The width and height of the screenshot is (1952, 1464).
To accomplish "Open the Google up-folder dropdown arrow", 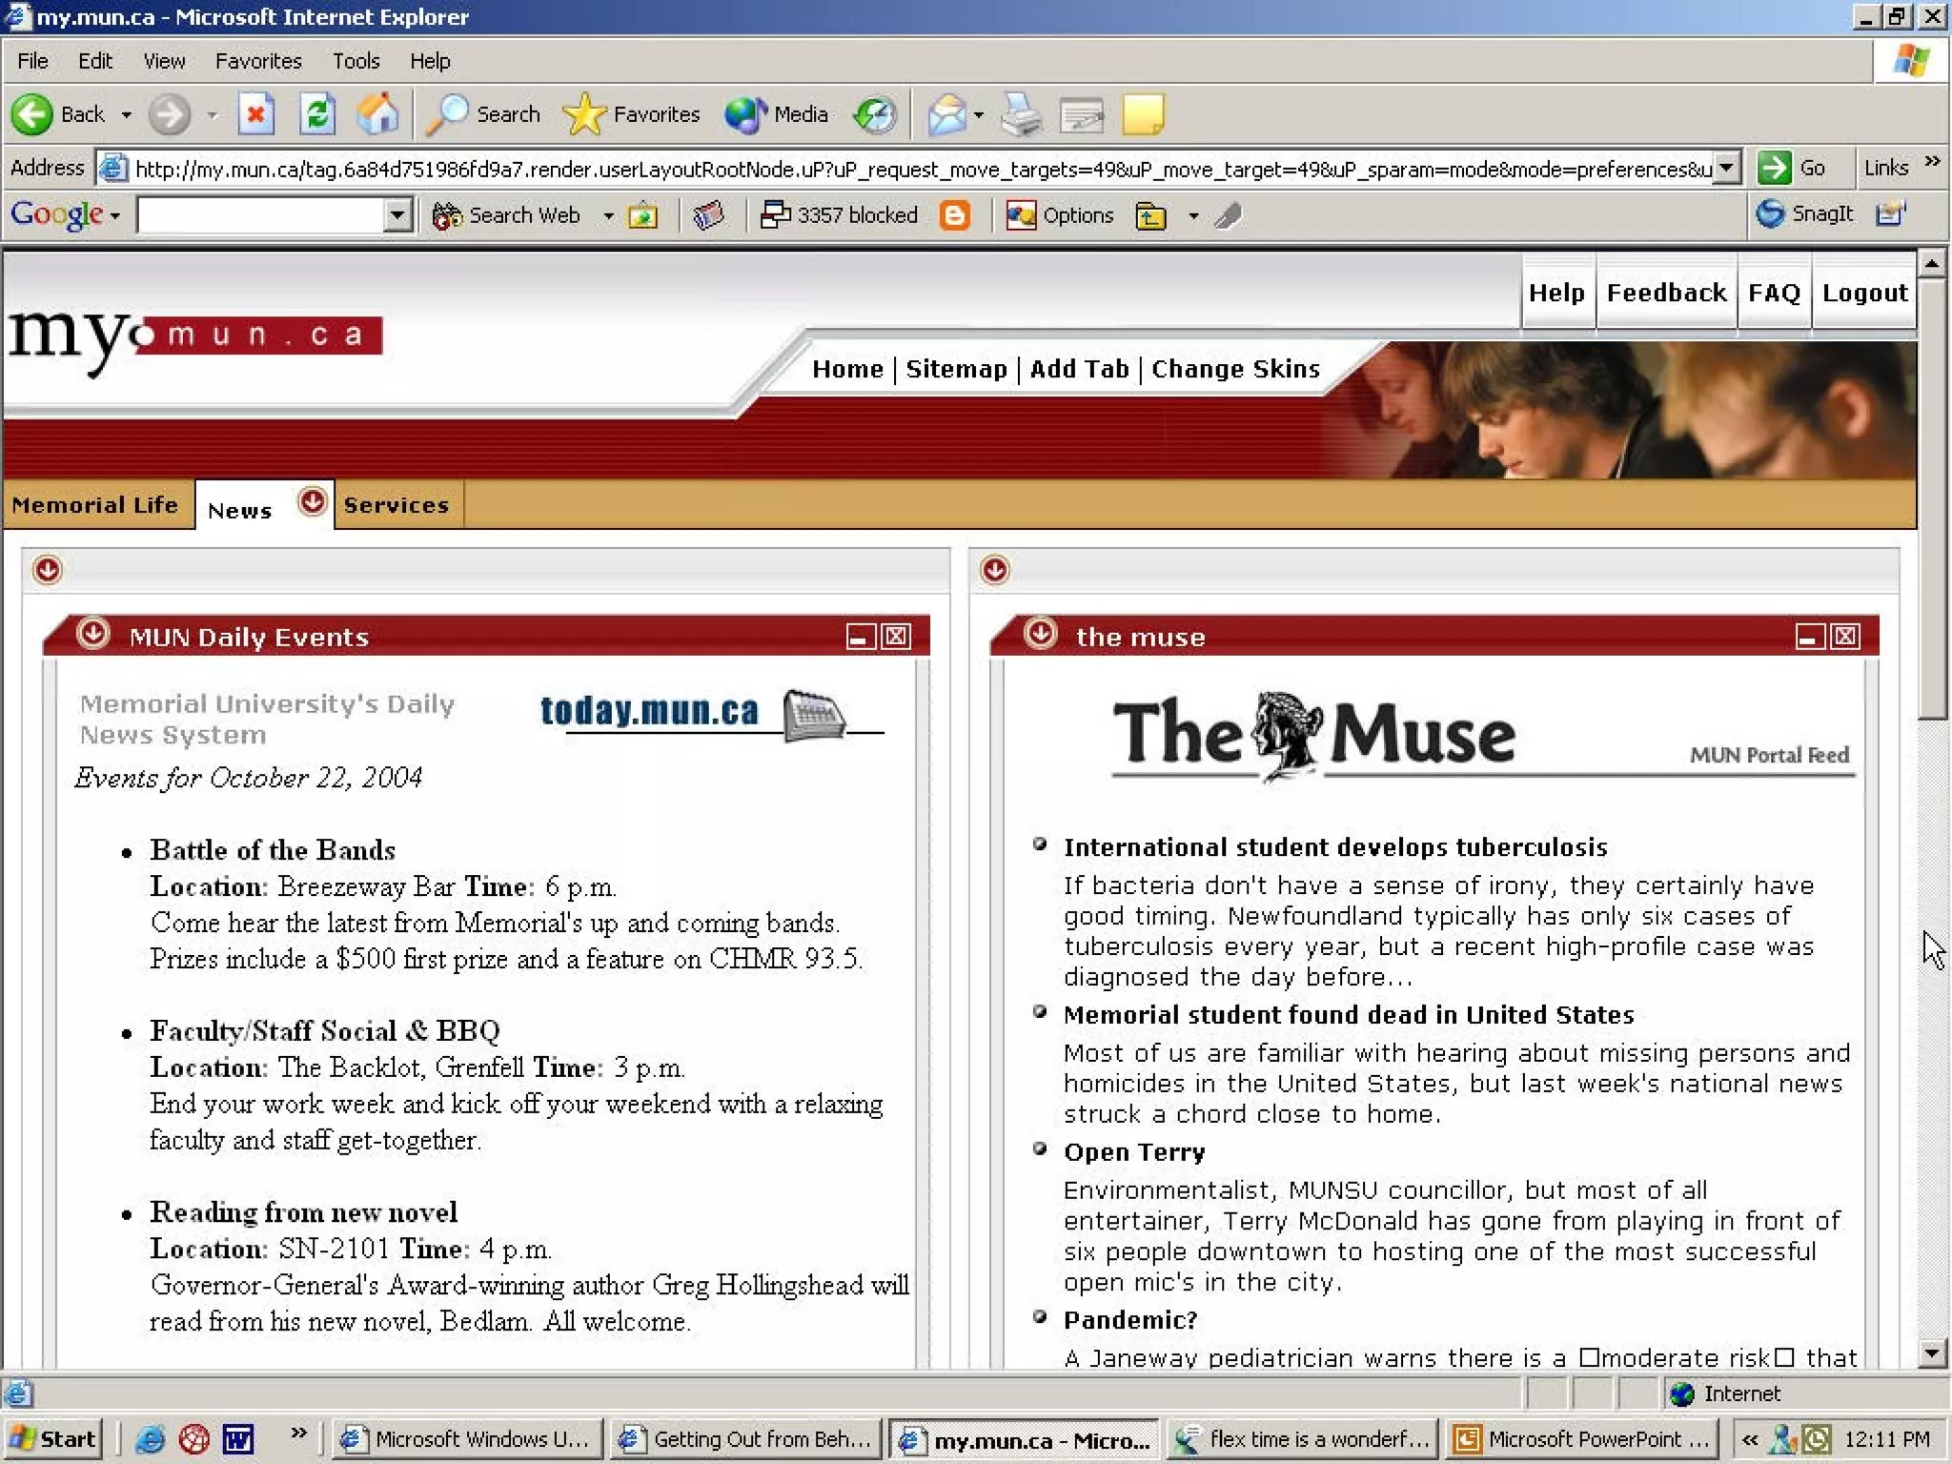I will pyautogui.click(x=1193, y=216).
